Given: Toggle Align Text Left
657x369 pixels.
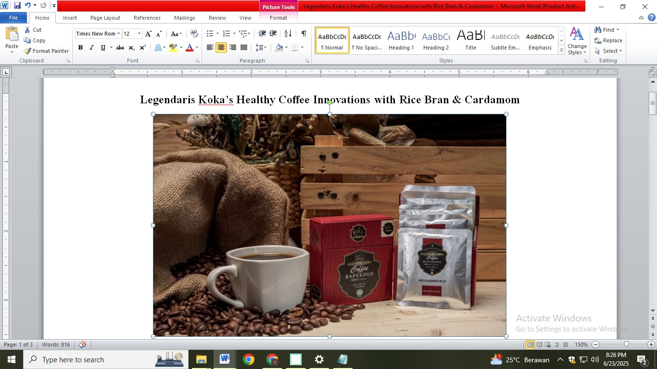Looking at the screenshot, I should click(210, 48).
